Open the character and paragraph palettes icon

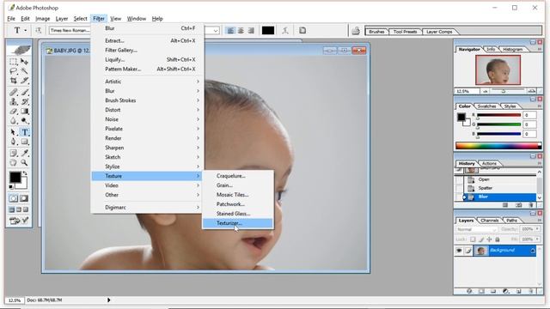pos(302,31)
